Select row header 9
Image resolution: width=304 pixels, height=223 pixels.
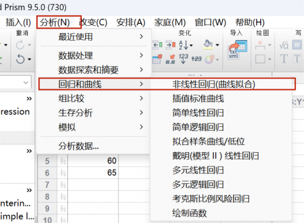(x=47, y=208)
